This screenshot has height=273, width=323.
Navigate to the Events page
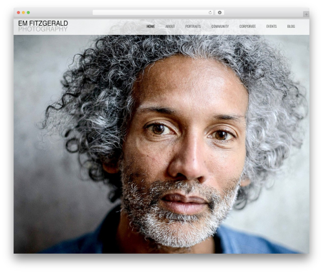[x=271, y=26]
